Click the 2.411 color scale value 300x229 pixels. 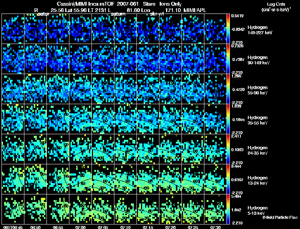pyautogui.click(x=236, y=136)
